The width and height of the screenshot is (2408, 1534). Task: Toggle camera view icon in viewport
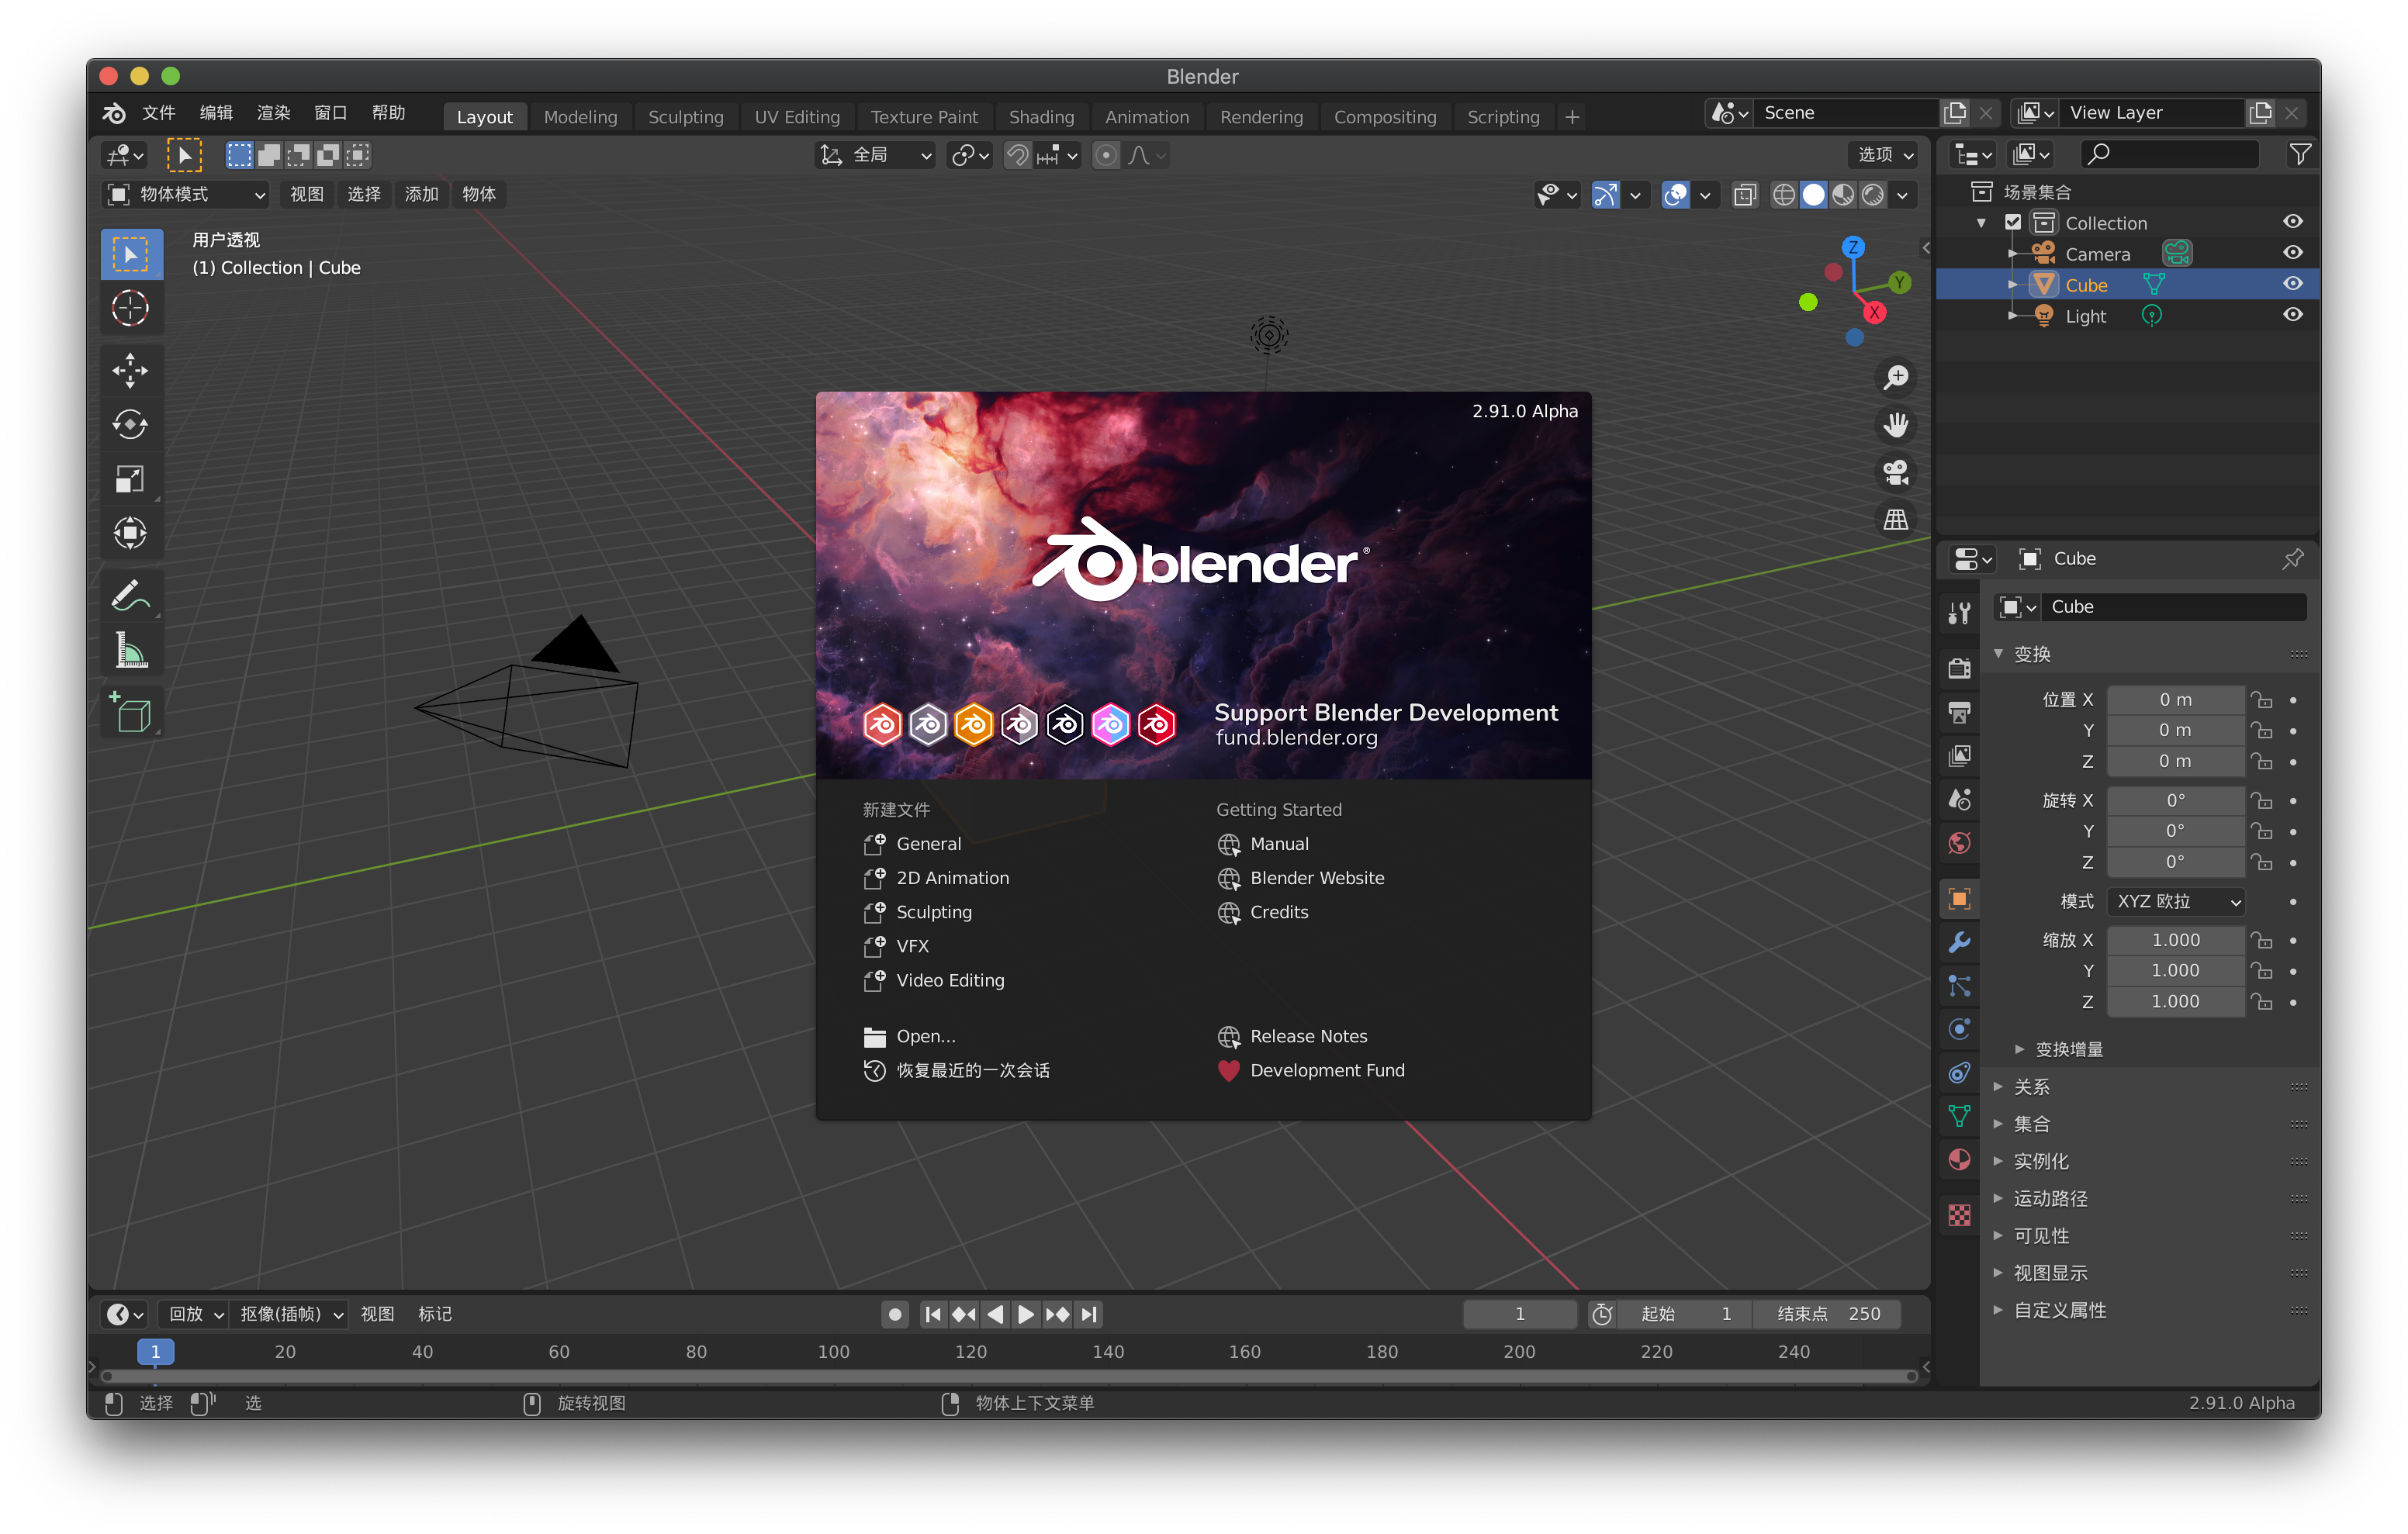click(x=1896, y=472)
